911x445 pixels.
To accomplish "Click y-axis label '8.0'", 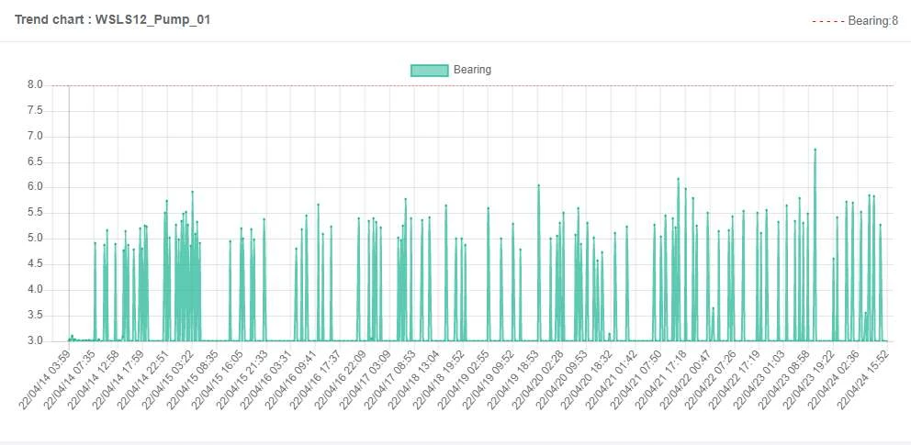I will click(x=35, y=85).
